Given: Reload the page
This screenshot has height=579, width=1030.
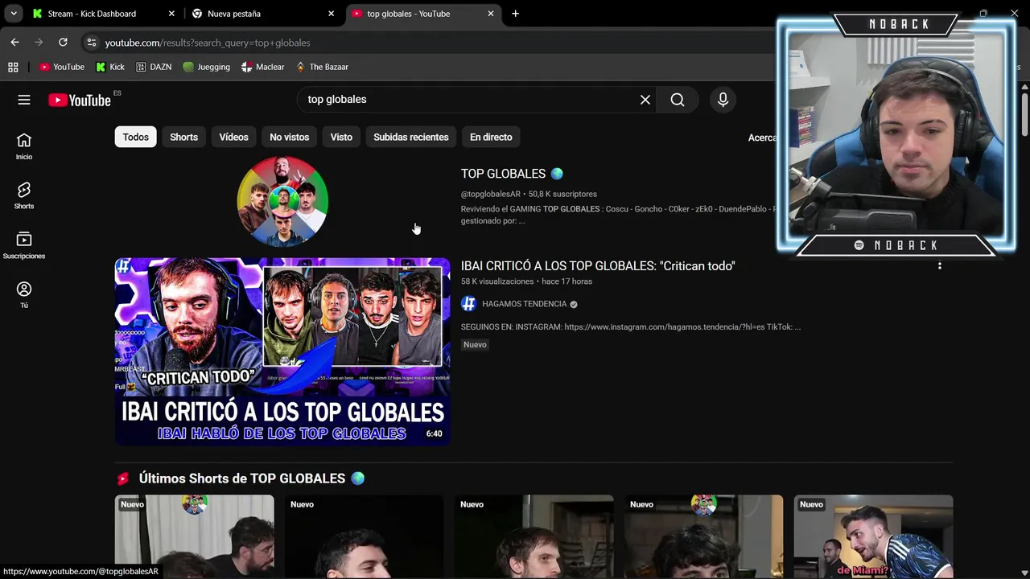Looking at the screenshot, I should pyautogui.click(x=63, y=43).
